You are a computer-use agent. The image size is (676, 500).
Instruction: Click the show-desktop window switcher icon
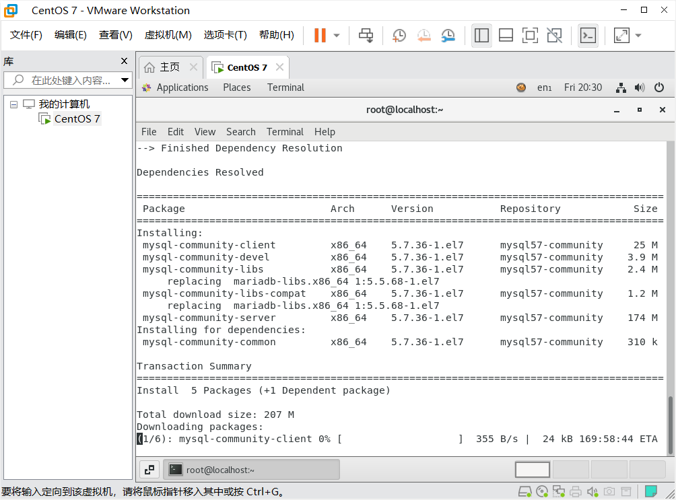149,470
